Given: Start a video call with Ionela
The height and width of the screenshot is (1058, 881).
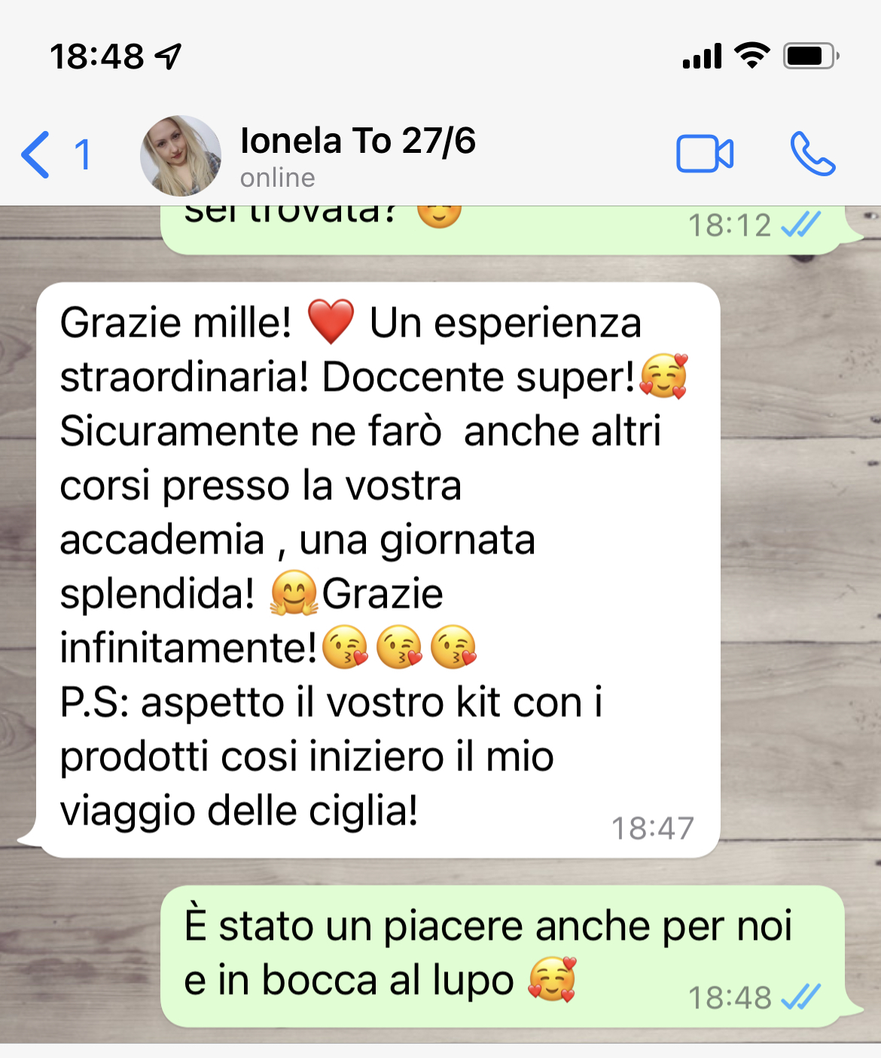Looking at the screenshot, I should click(x=705, y=154).
